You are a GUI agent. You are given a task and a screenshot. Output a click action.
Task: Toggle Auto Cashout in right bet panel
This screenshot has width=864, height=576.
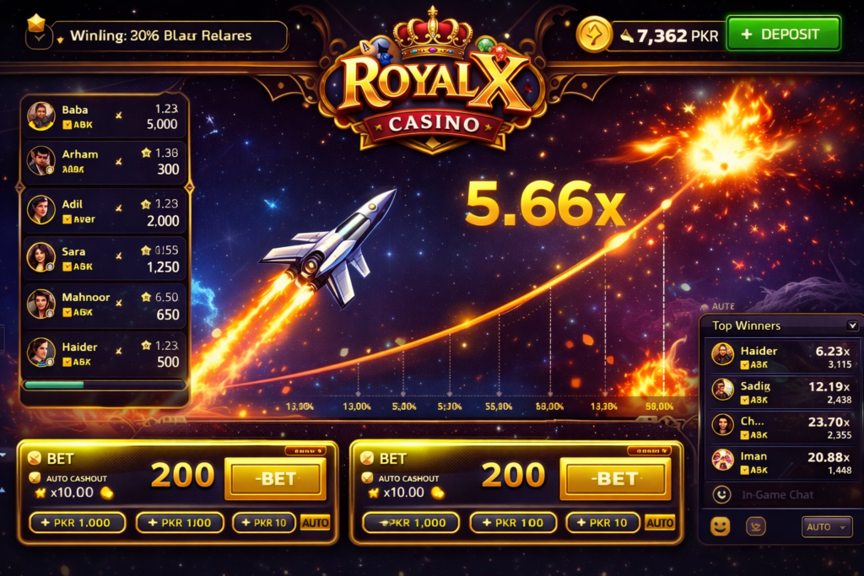click(x=367, y=477)
